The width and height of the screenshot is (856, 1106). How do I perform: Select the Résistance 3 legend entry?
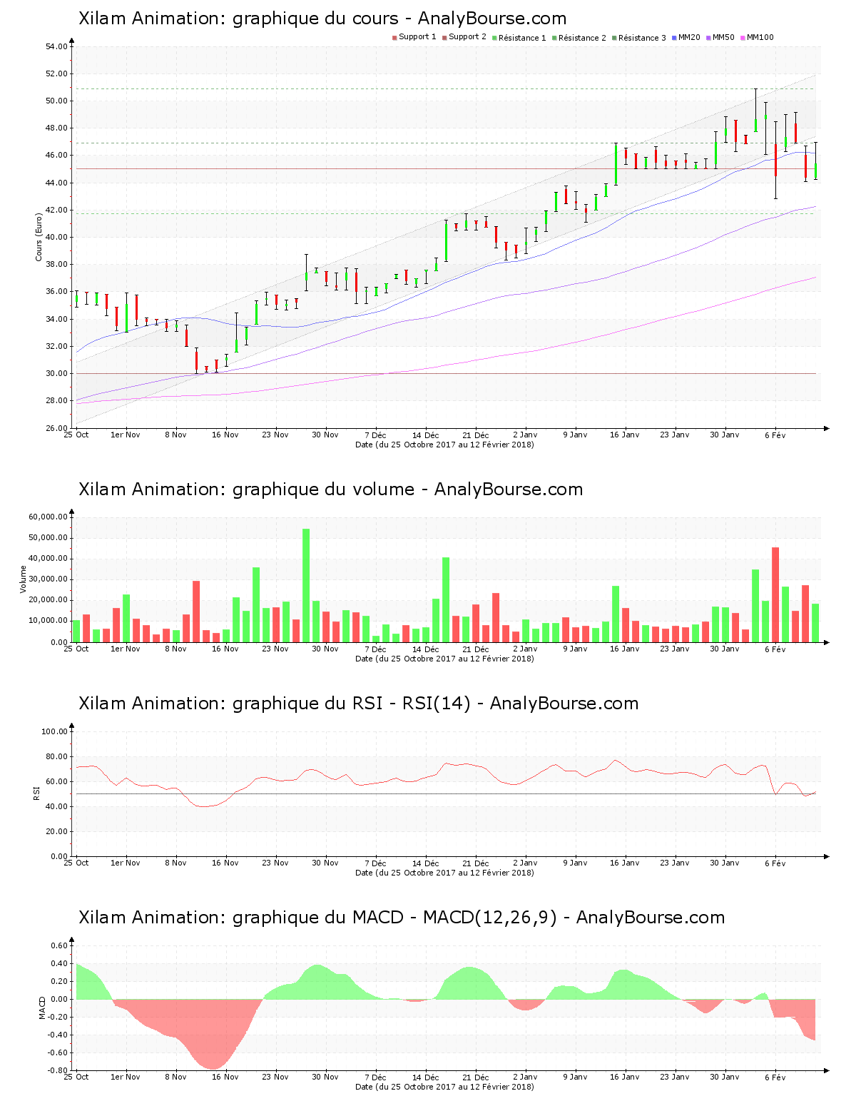coord(639,38)
